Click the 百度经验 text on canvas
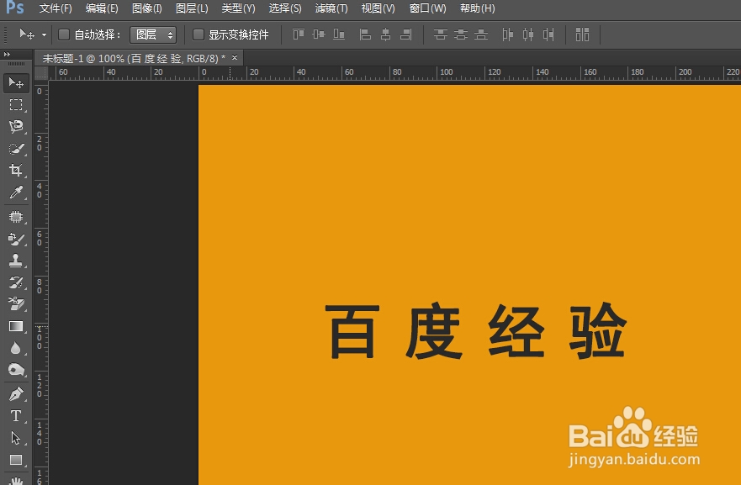The width and height of the screenshot is (741, 485). coord(476,330)
